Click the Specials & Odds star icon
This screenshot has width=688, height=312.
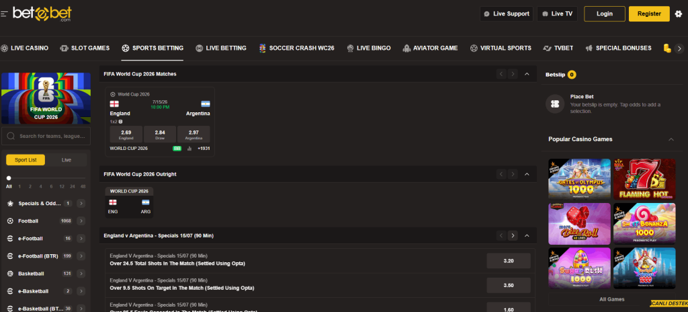tap(10, 204)
